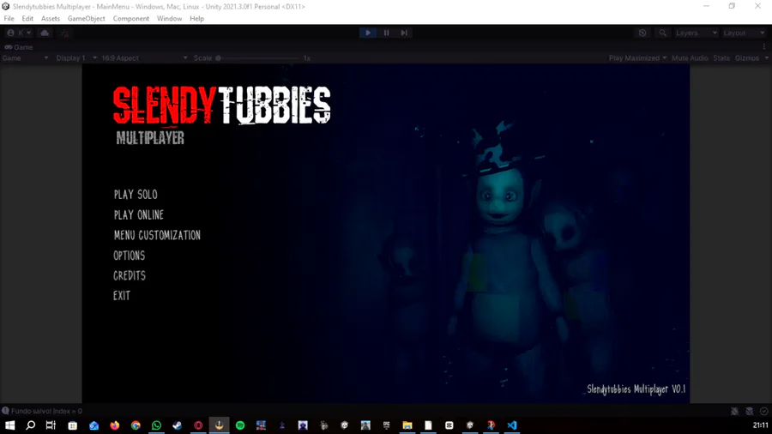
Task: Open the GameObject menu
Action: tap(86, 19)
